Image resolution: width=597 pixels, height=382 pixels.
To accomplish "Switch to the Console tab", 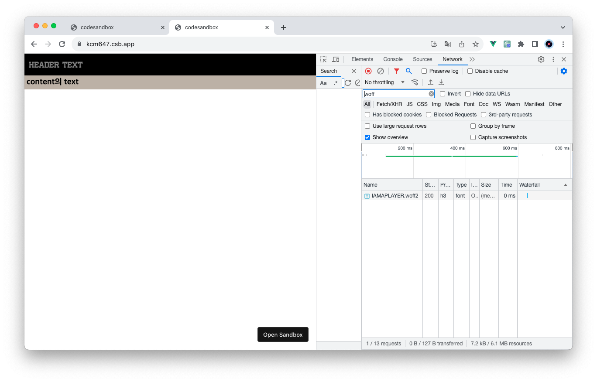I will point(393,59).
